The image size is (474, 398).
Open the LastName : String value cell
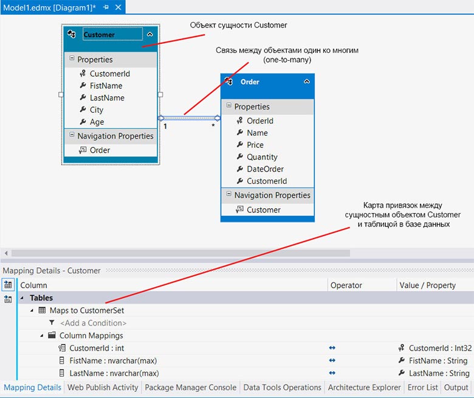point(434,373)
